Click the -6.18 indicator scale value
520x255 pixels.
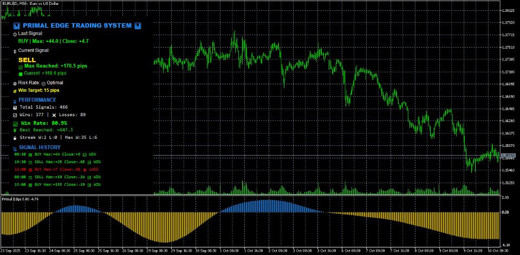506,245
